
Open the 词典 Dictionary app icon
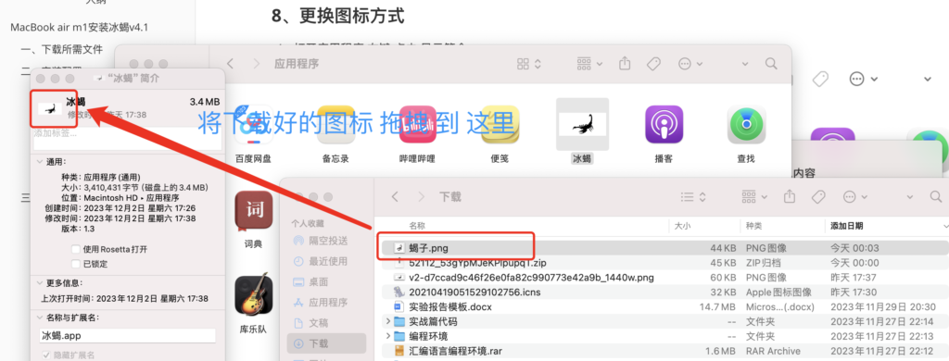254,211
